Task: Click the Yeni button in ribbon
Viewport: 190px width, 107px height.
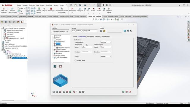Action: [20, 8]
